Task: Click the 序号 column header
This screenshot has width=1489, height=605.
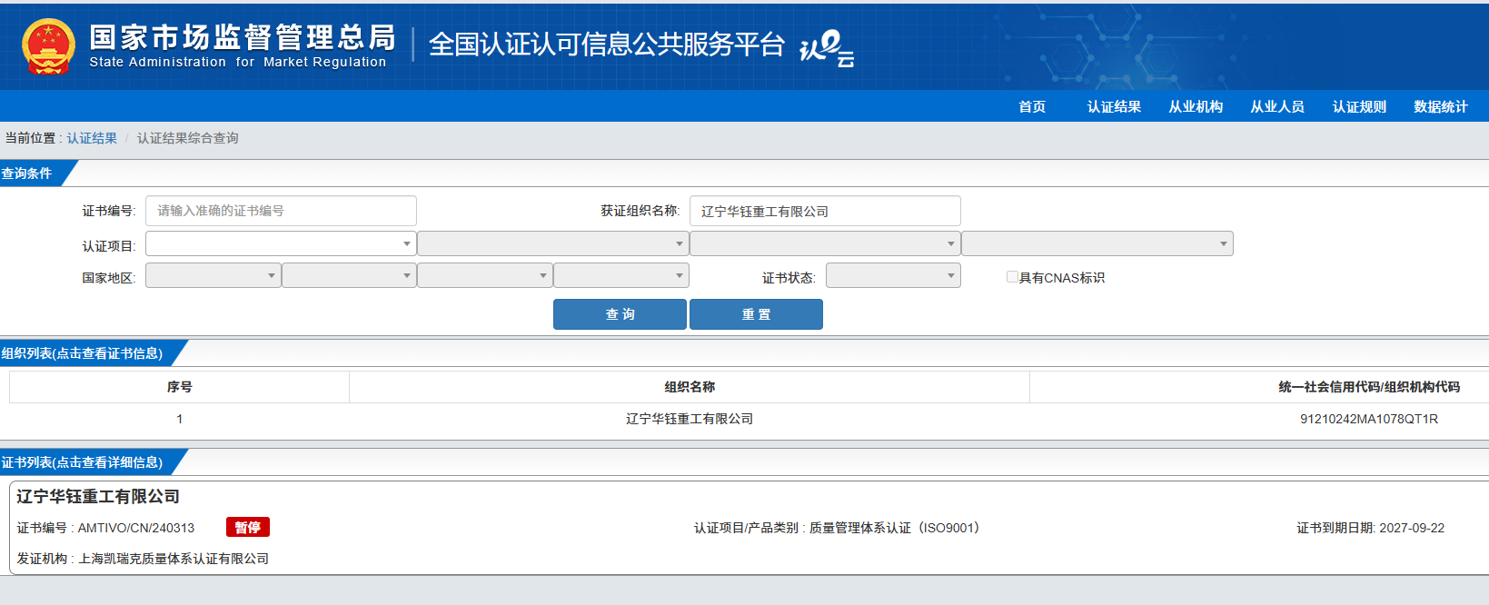Action: click(x=180, y=387)
